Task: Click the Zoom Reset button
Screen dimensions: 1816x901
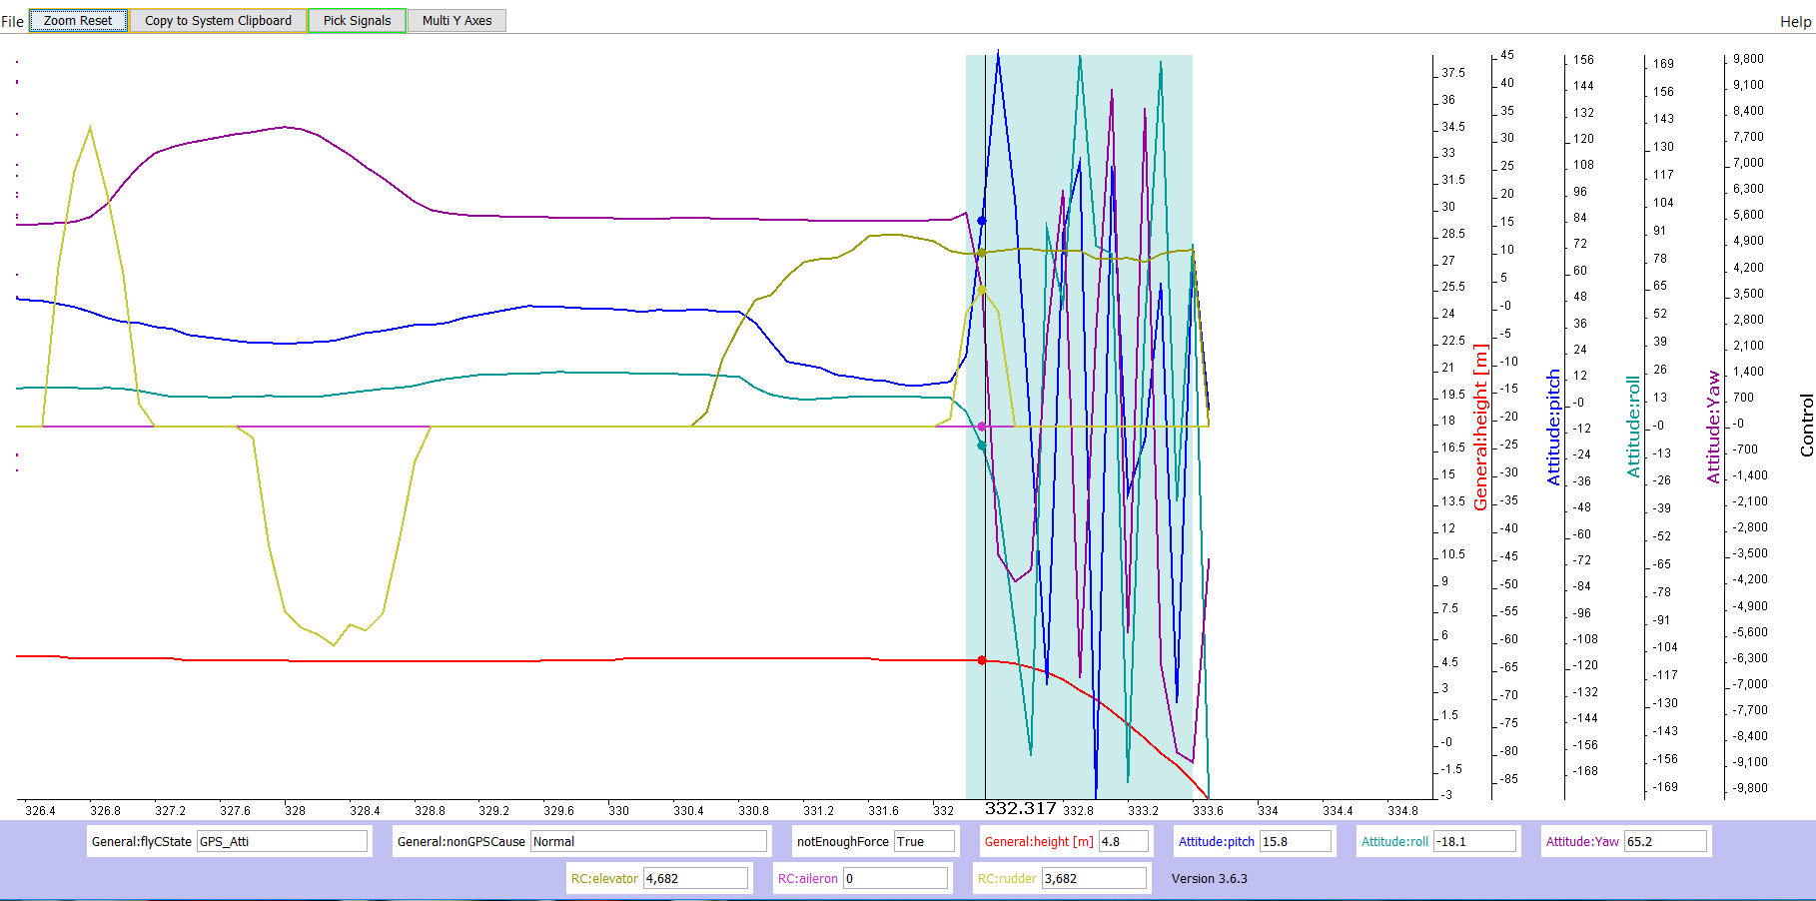Action: point(78,20)
